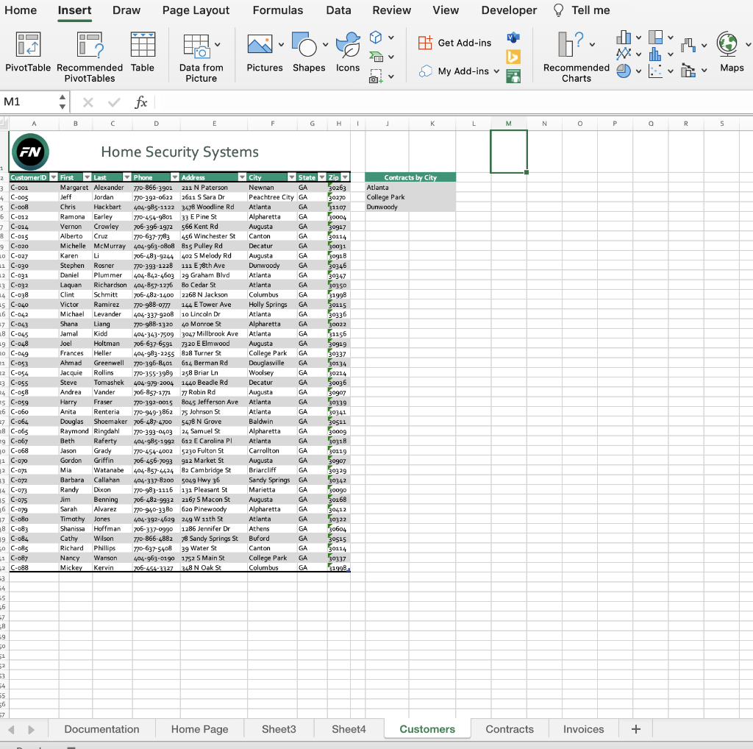Click the Combo chart icon

point(688,71)
